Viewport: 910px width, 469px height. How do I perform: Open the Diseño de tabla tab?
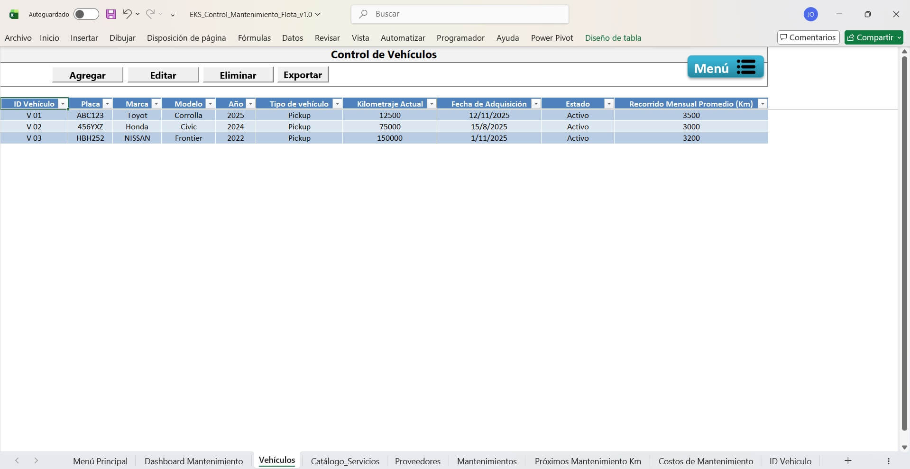point(613,38)
